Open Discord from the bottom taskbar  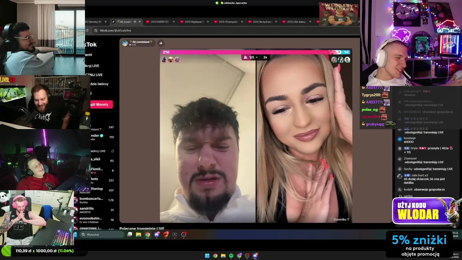tap(255, 256)
